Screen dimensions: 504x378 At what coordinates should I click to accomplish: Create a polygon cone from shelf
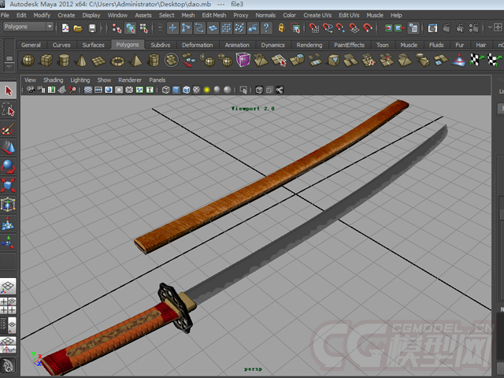[x=81, y=61]
